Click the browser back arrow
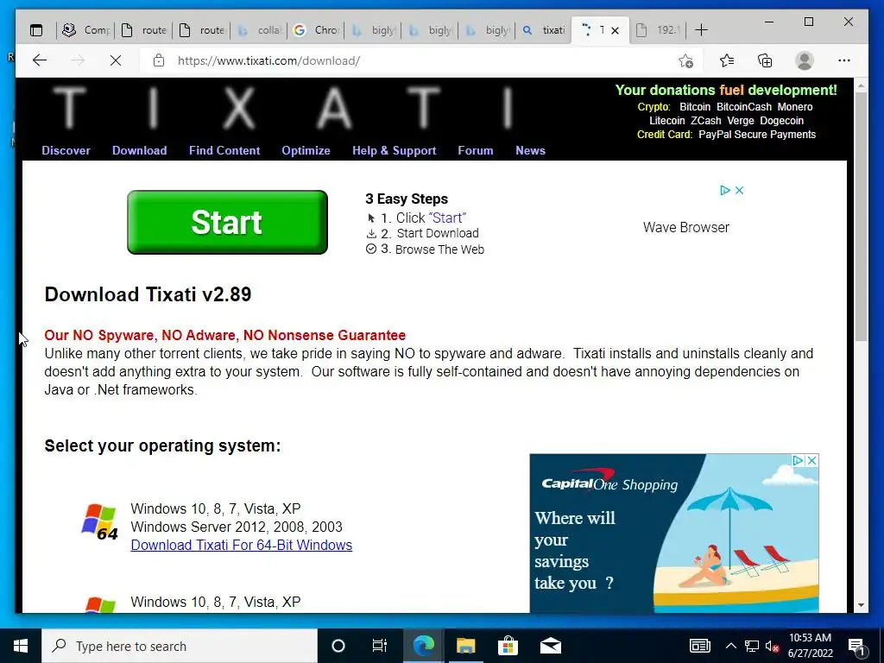 [x=40, y=60]
